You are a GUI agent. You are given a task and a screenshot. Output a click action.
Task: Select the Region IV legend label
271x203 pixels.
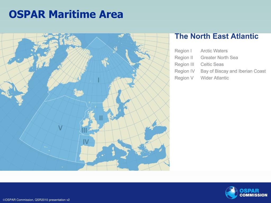[x=184, y=71]
